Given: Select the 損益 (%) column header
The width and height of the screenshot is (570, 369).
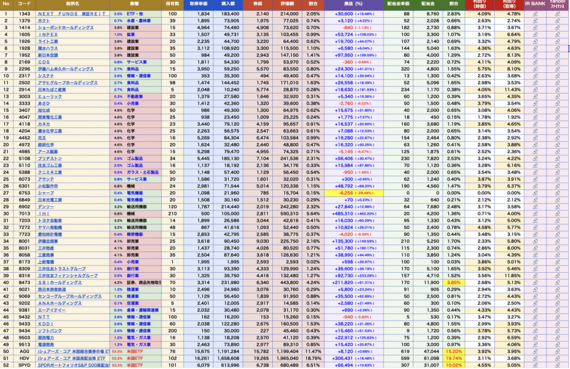Looking at the screenshot, I should 348,4.
